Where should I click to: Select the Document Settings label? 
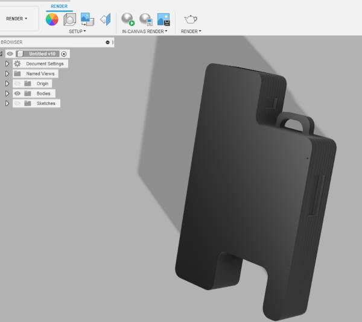[x=45, y=64]
